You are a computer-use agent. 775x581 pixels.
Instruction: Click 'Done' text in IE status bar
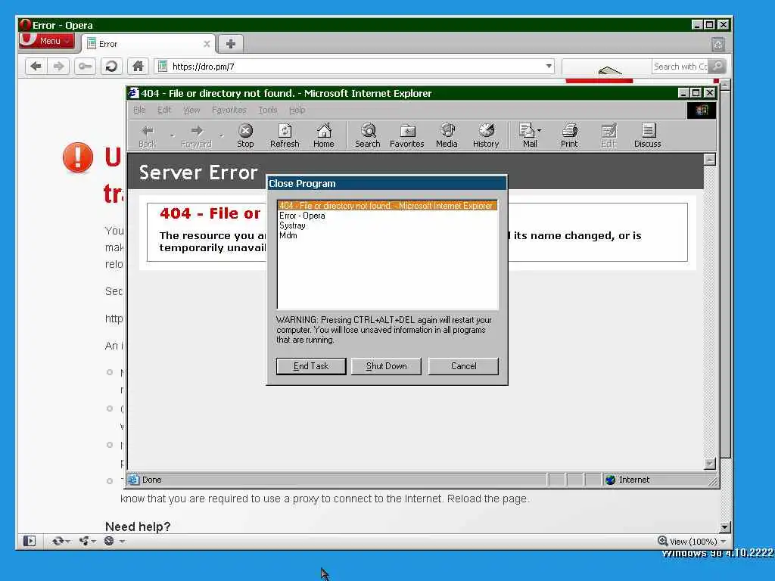(151, 480)
